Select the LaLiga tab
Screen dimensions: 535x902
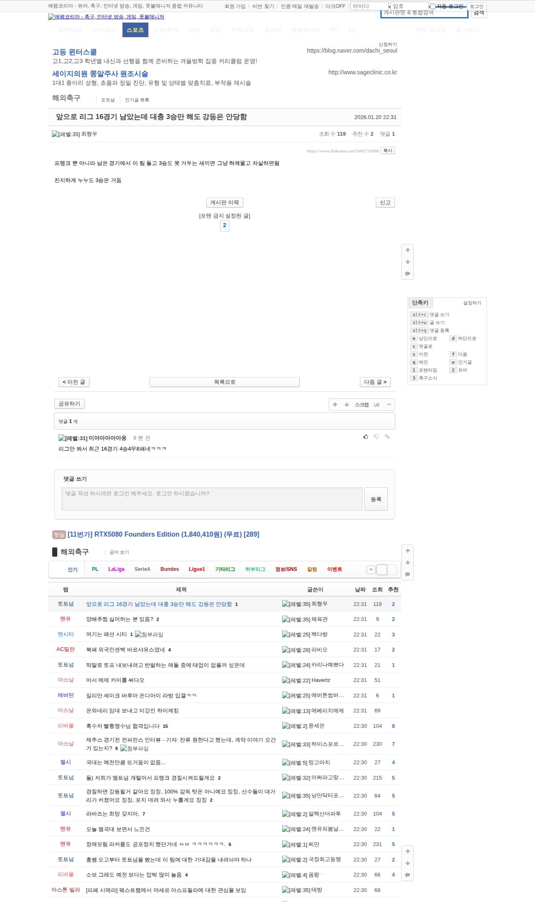pyautogui.click(x=116, y=569)
